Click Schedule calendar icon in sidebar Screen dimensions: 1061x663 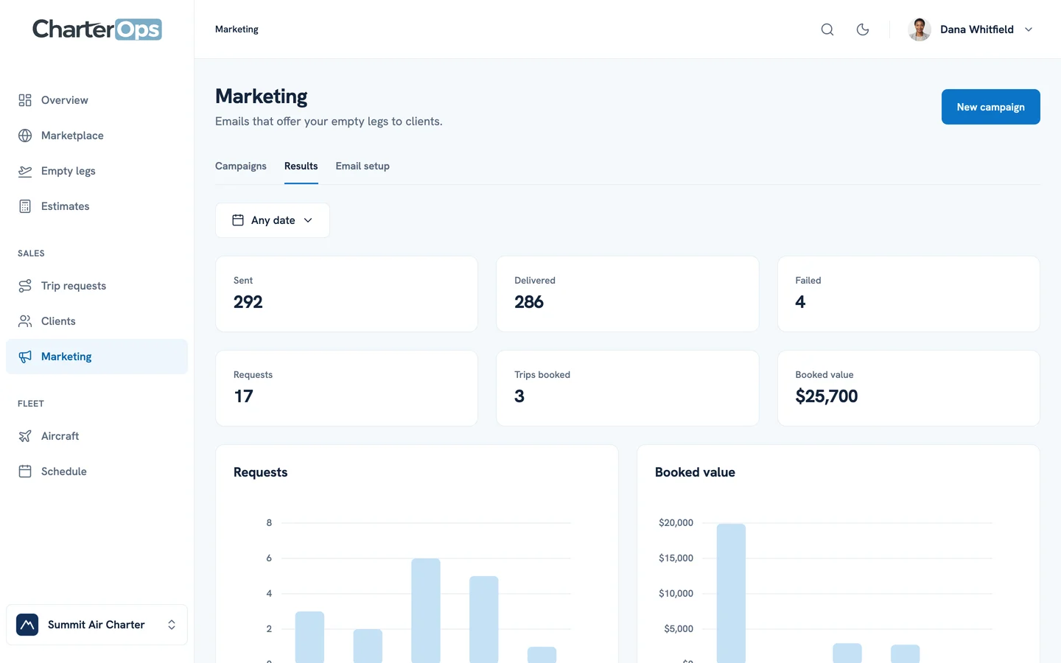[x=25, y=471]
